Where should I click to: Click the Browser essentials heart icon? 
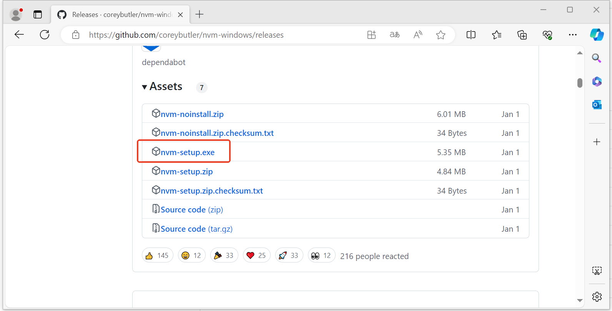tap(547, 35)
